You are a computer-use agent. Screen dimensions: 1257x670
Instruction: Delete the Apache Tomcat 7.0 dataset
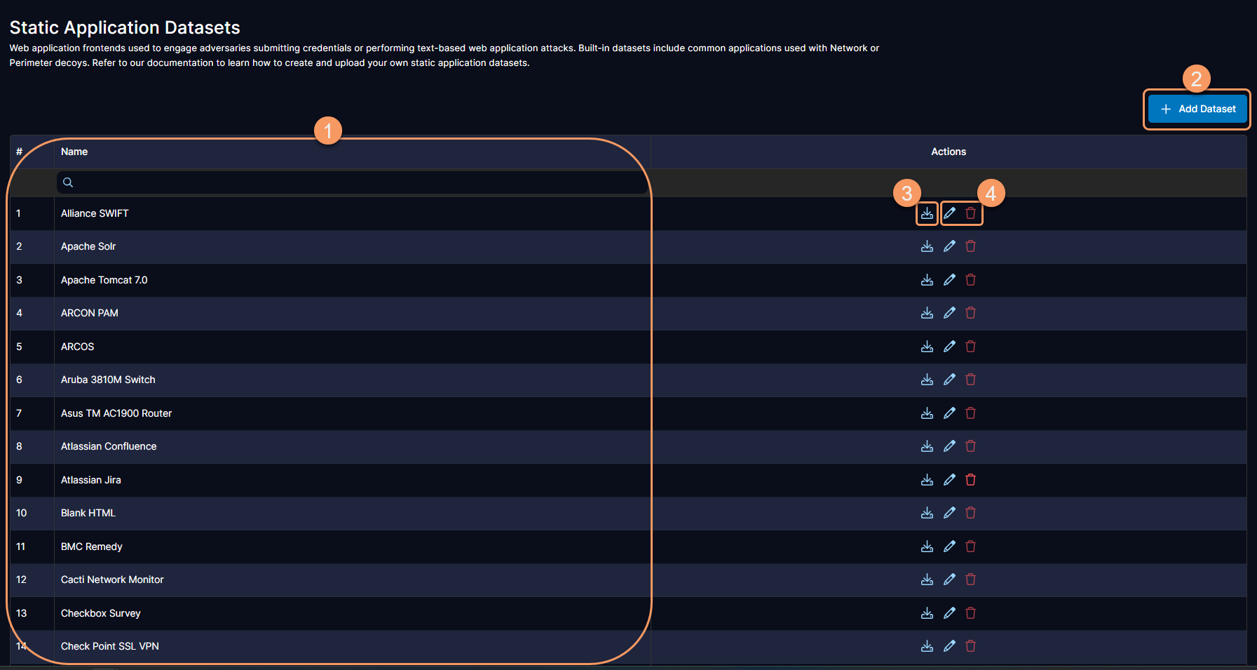[x=970, y=280]
